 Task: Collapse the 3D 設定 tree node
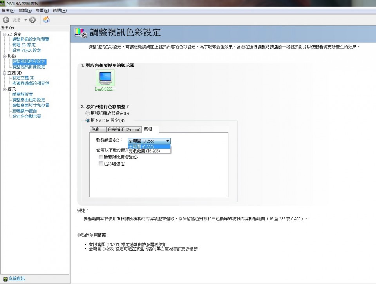5,35
